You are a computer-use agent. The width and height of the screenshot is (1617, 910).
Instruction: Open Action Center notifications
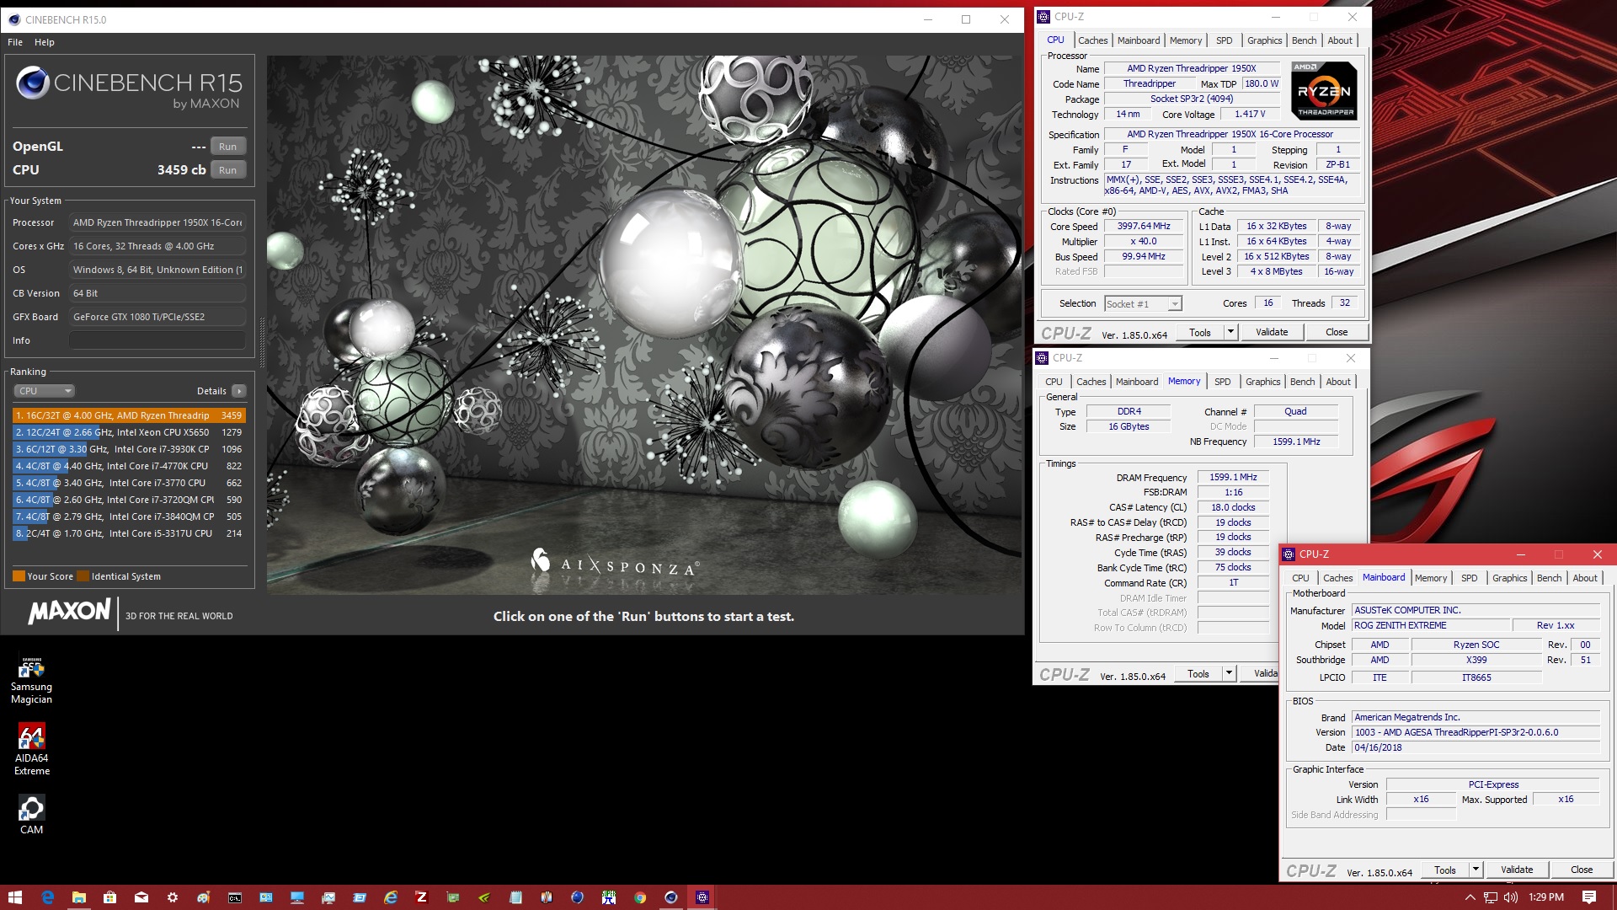point(1589,897)
